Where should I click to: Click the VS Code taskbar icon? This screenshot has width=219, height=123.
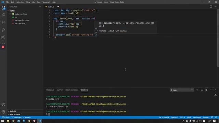40,121
